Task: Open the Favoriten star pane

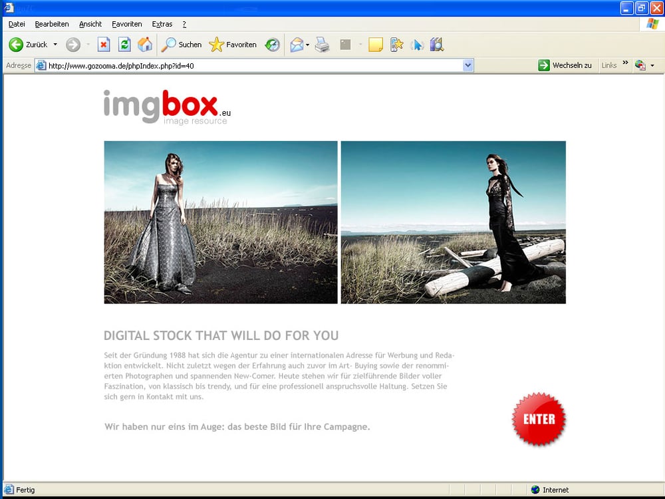Action: [x=233, y=45]
